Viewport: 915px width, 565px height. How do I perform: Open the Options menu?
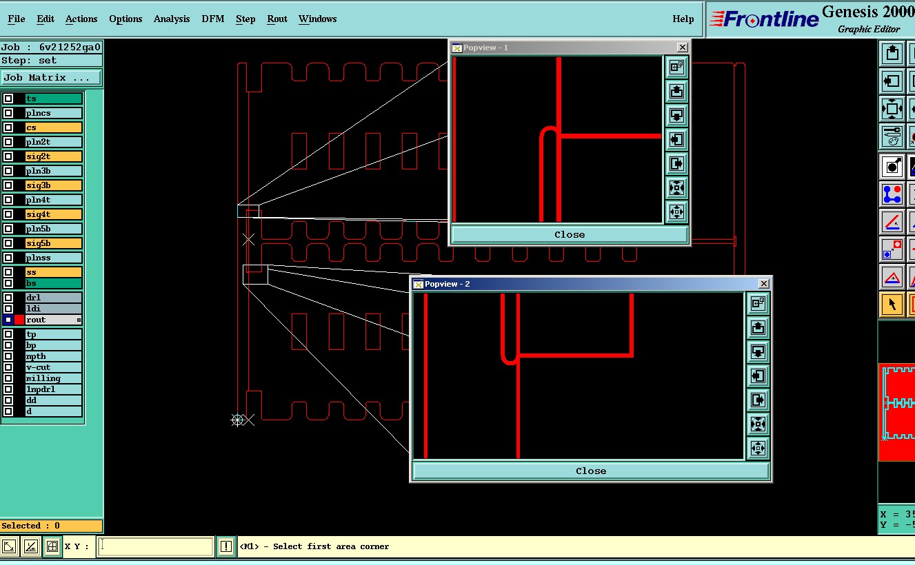click(x=125, y=19)
